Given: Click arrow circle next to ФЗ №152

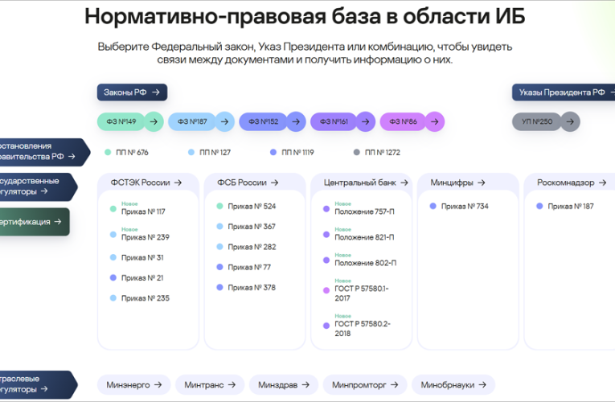Looking at the screenshot, I should click(296, 121).
